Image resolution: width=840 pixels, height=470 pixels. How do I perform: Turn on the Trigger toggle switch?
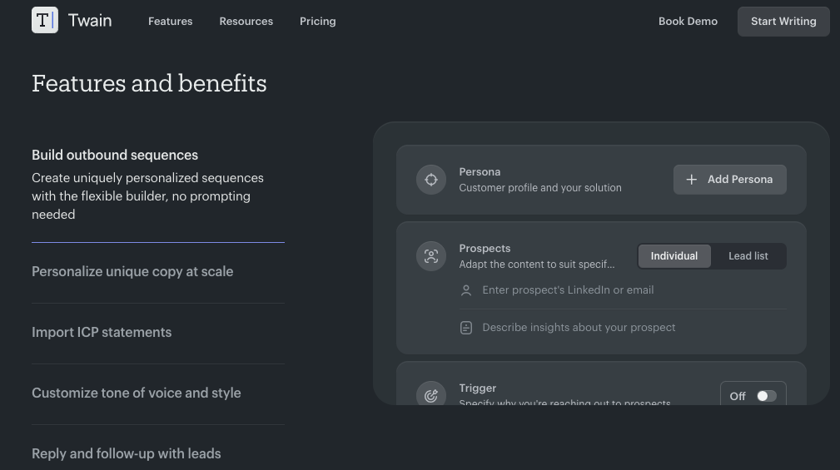pyautogui.click(x=766, y=396)
